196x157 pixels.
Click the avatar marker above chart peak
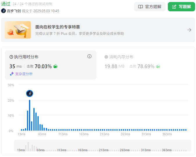click(30, 93)
